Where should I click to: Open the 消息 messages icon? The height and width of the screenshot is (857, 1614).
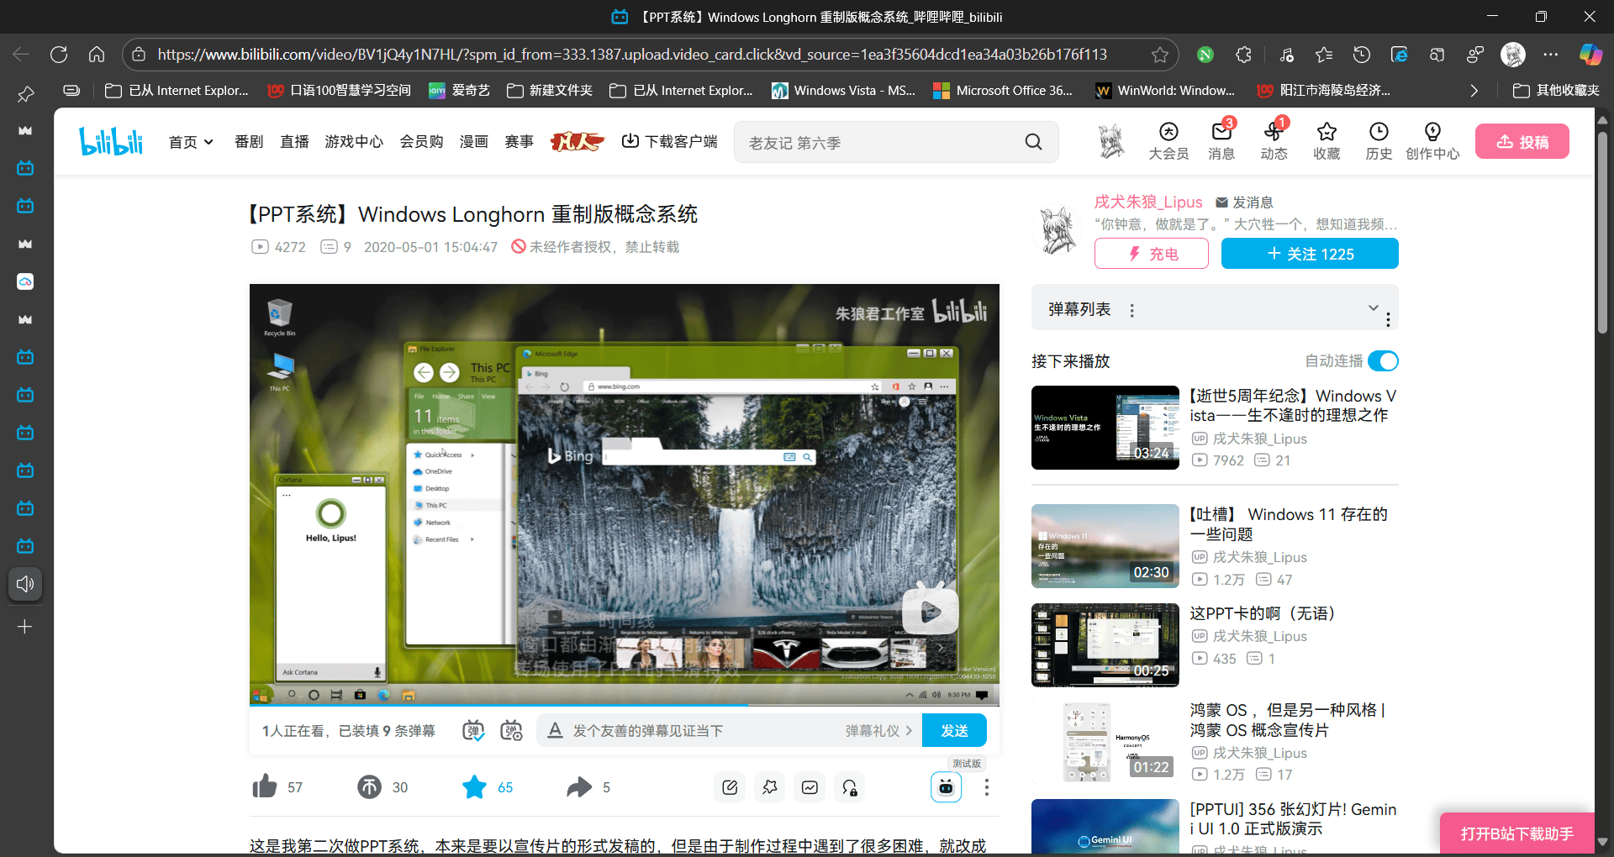point(1221,141)
